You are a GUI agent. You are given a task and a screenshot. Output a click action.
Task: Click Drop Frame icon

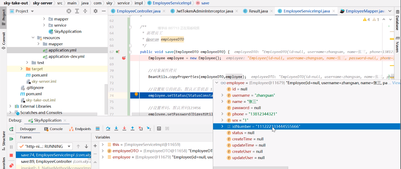(x=141, y=129)
